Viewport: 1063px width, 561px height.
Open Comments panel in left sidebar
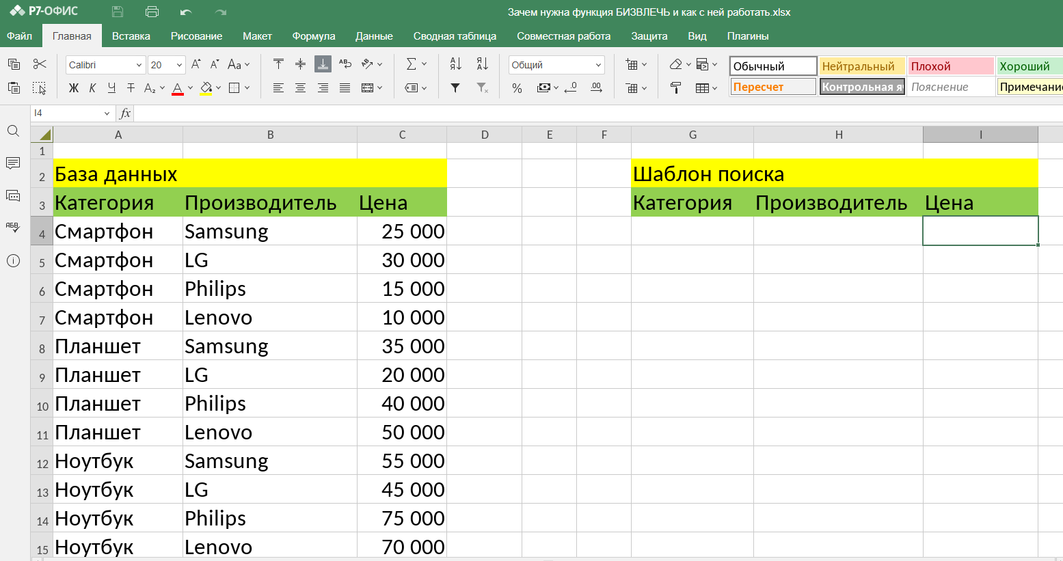13,163
